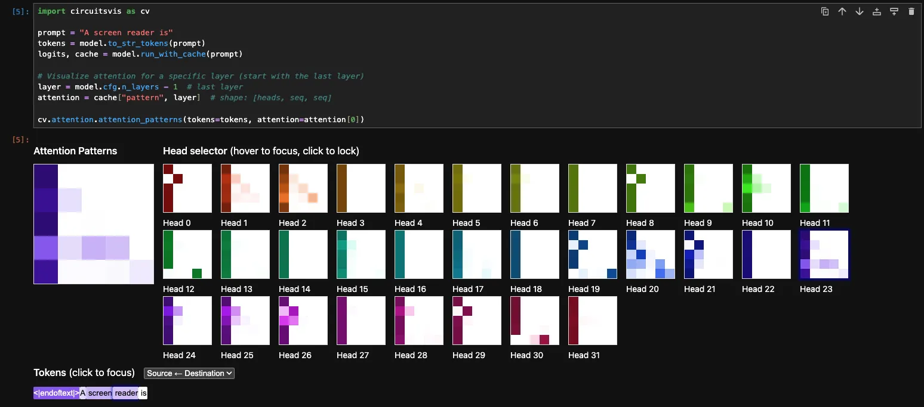Lock focus on Head 23
The image size is (924, 407).
point(824,254)
